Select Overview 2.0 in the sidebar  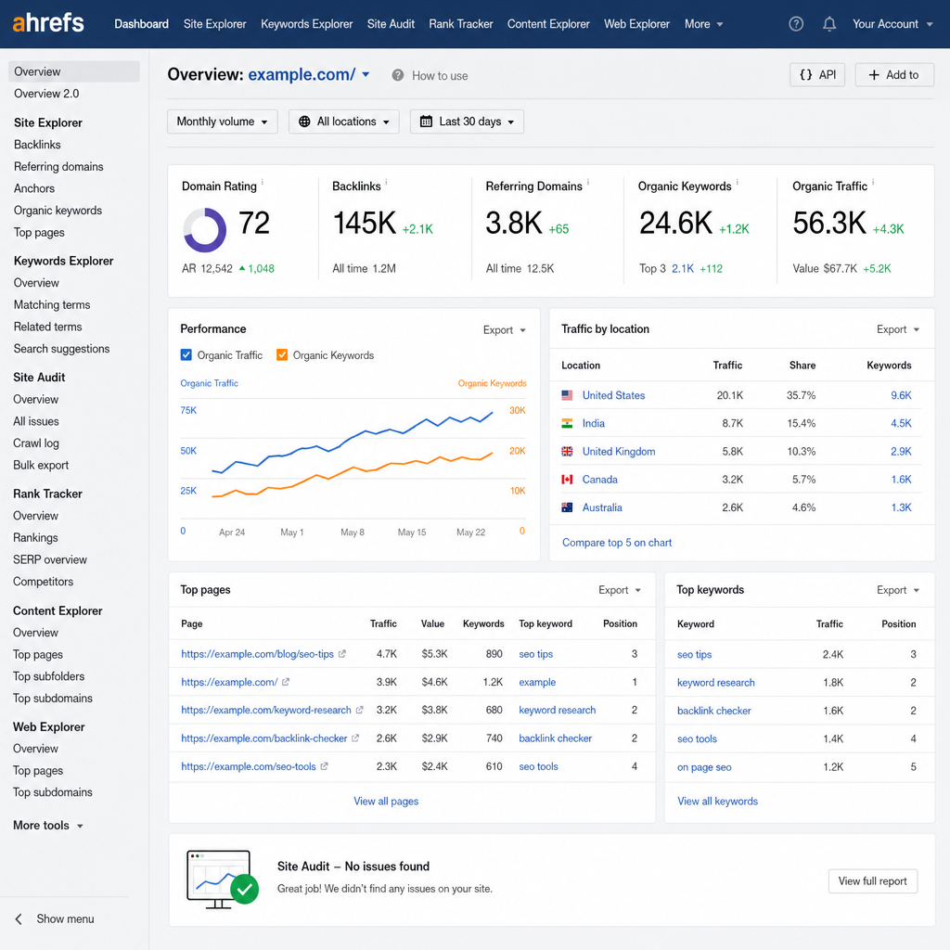pos(46,94)
